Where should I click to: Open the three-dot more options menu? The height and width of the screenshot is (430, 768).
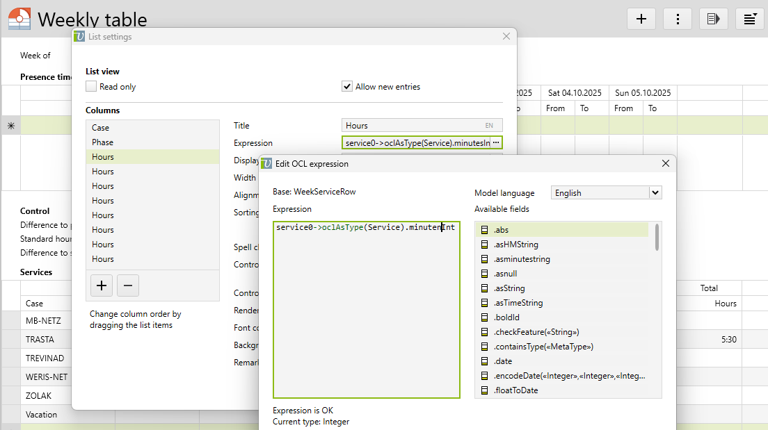[677, 19]
